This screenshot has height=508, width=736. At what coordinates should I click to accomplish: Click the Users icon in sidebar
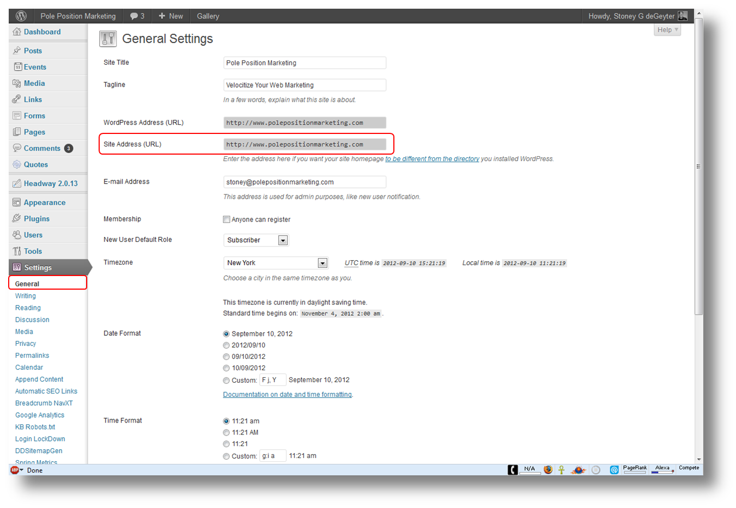coord(17,235)
